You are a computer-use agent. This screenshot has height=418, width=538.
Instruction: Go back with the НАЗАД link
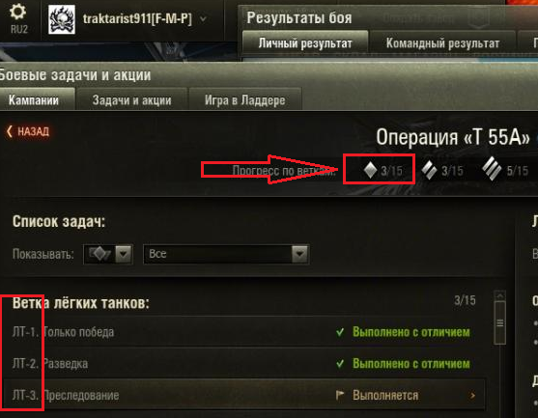[x=28, y=131]
